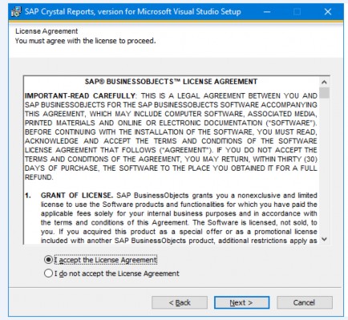Click the "License Agreement" page title
The width and height of the screenshot is (348, 320).
click(47, 31)
